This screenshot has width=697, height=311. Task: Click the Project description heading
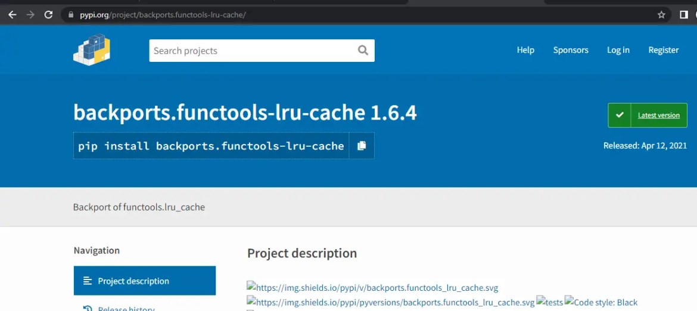coord(302,253)
